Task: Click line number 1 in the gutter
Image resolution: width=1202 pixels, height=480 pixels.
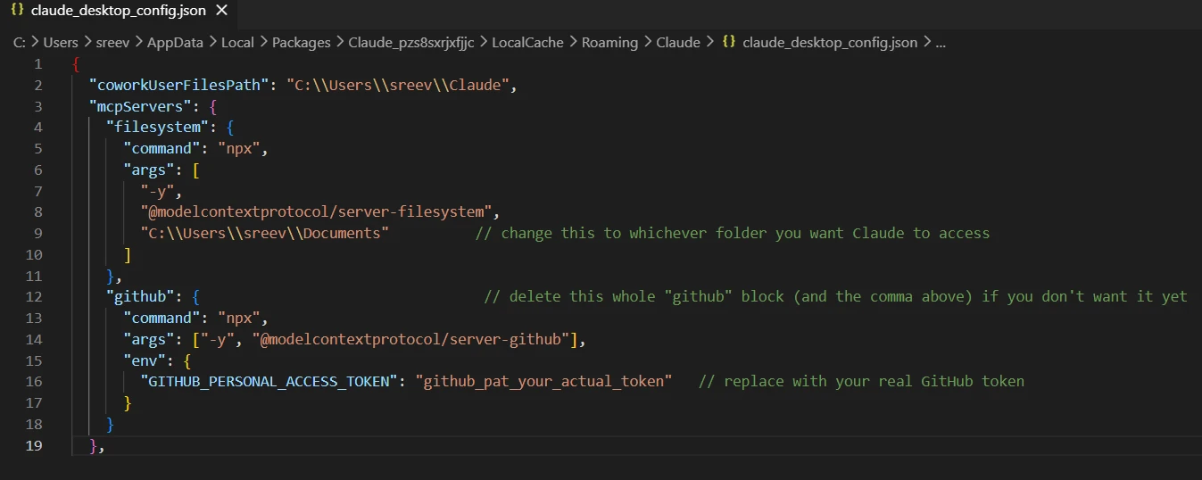Action: [37, 64]
